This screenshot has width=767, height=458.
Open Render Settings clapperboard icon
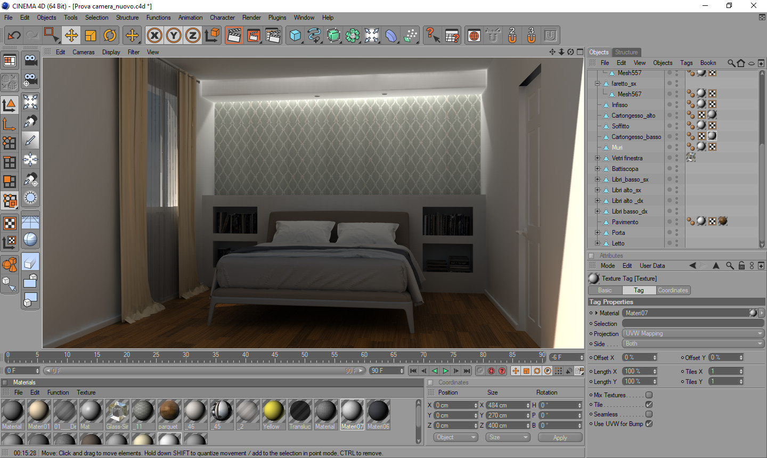click(273, 36)
